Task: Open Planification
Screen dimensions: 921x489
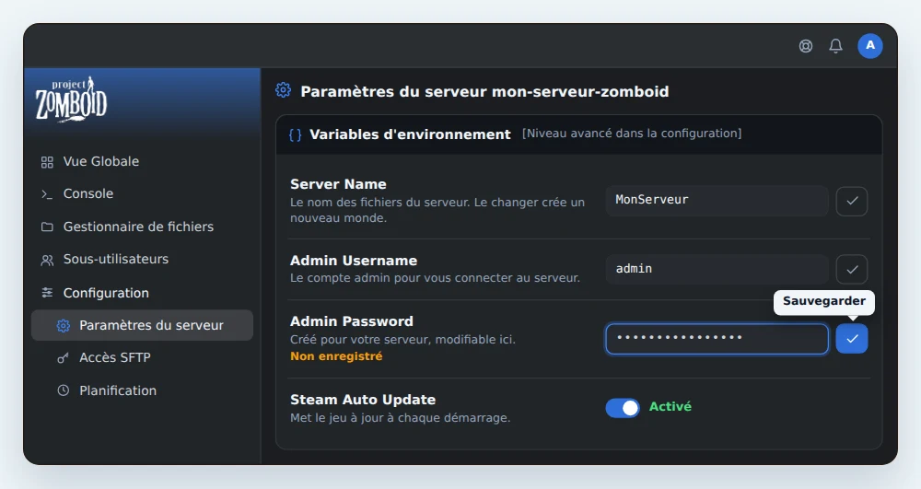Action: click(118, 390)
